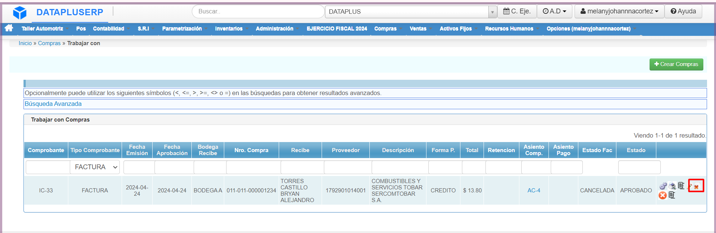
Task: Sort by Forma P. column header
Action: click(x=443, y=150)
